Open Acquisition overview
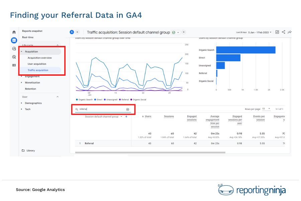 click(40, 58)
